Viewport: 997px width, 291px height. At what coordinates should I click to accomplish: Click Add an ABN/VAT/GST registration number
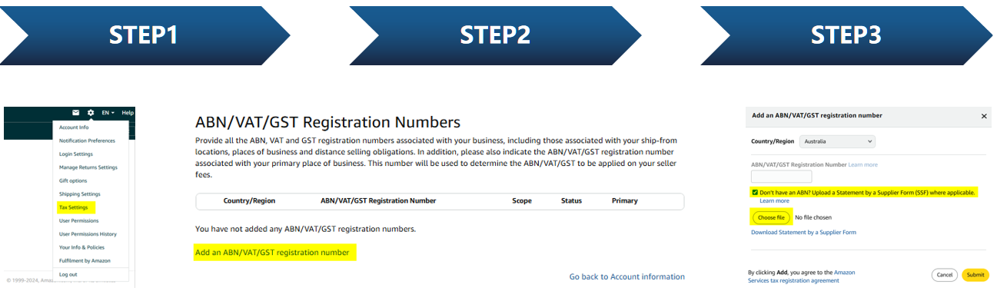point(272,253)
